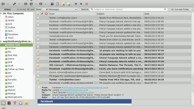
Task: Toggle read status of Phi Kappa Phi message
Action: pos(38,76)
